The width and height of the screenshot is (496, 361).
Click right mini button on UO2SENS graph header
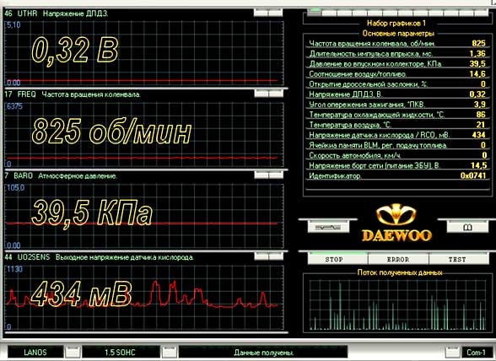pos(276,256)
